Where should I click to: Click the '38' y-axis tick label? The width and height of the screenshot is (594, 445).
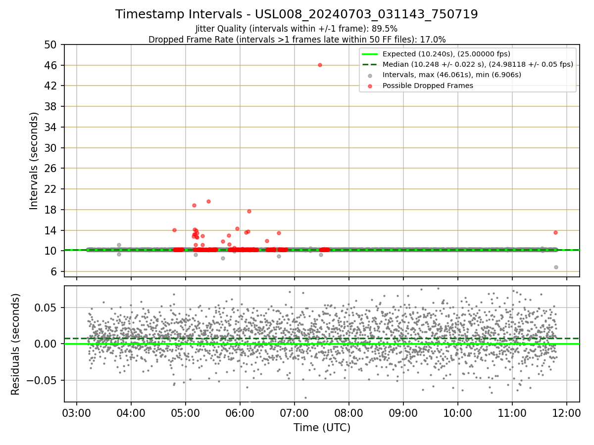(x=50, y=106)
